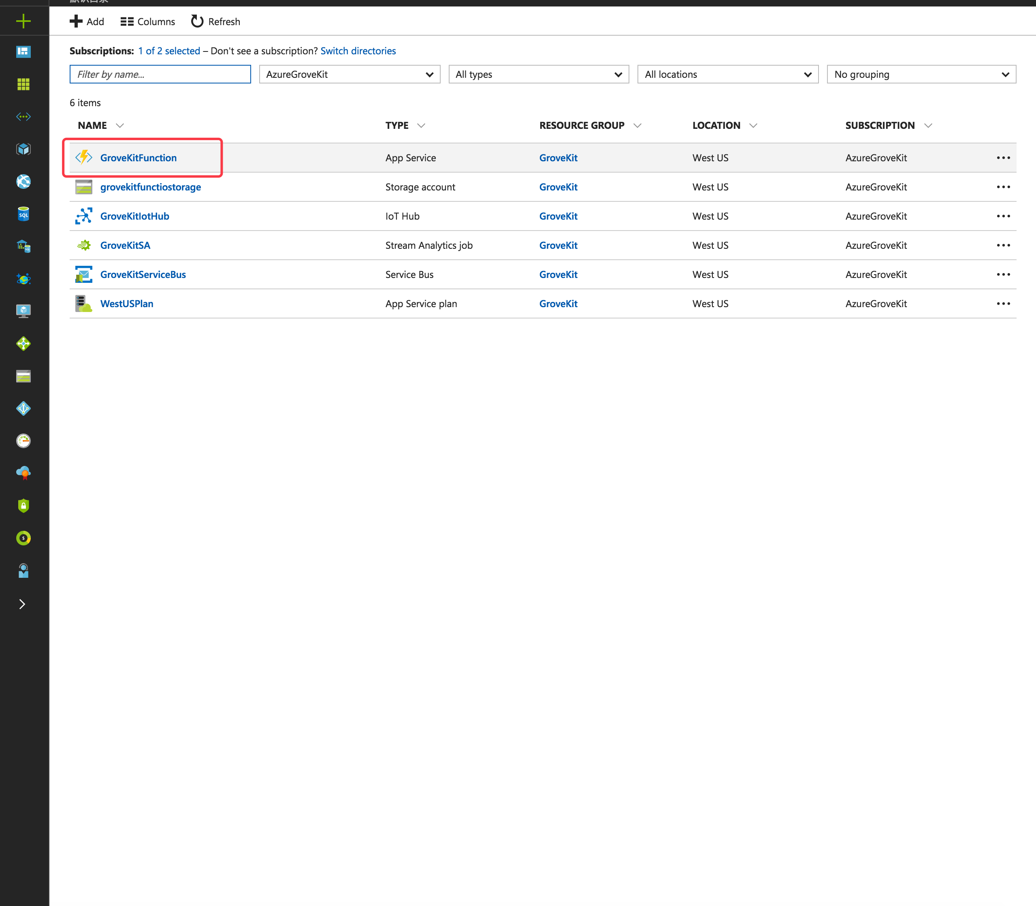Open All resources grid icon in sidebar
Viewport: 1036px width, 906px height.
click(x=23, y=84)
